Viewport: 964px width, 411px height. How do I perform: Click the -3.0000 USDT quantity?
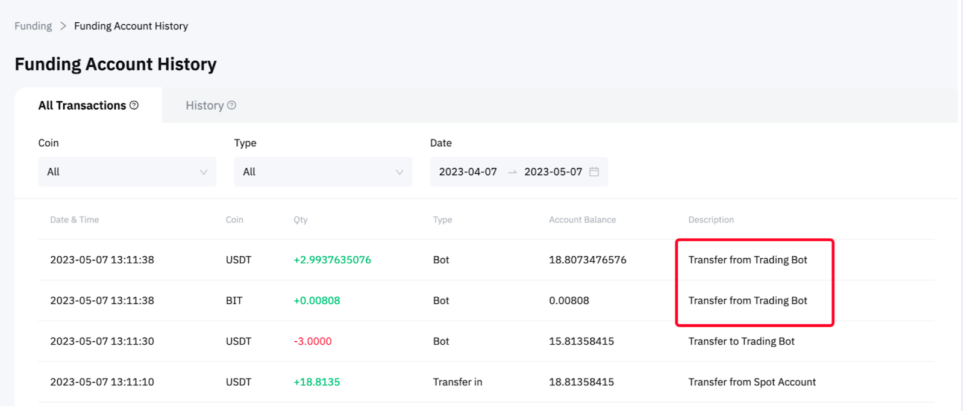tap(312, 341)
